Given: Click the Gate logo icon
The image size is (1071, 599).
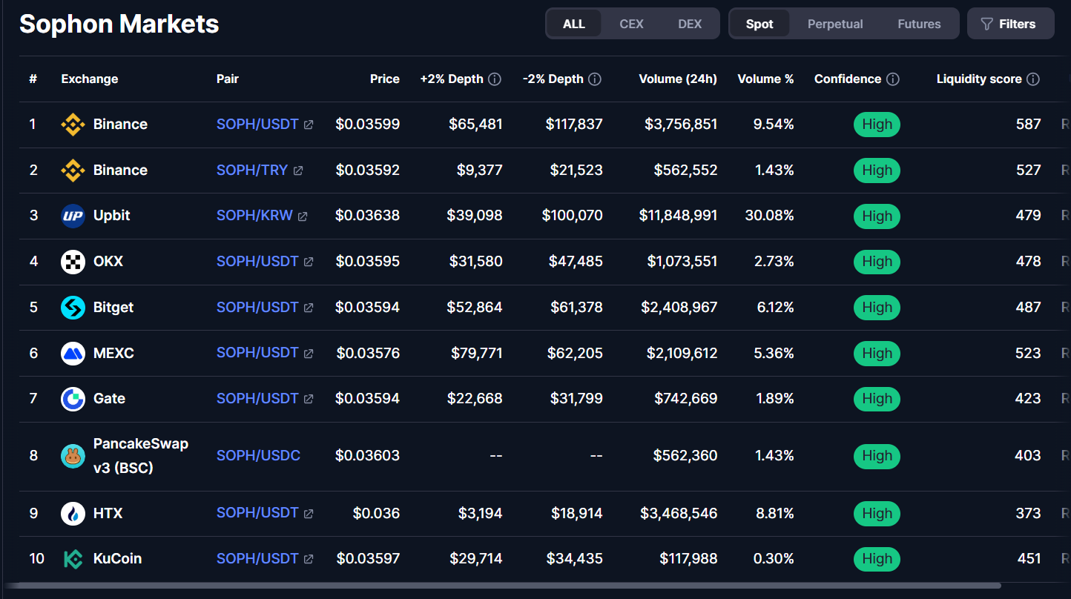Looking at the screenshot, I should point(73,399).
